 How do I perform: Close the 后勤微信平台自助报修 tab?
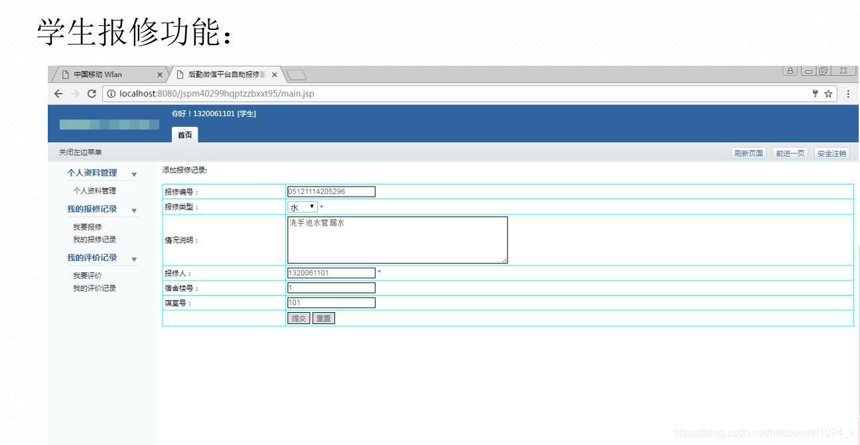pyautogui.click(x=274, y=74)
